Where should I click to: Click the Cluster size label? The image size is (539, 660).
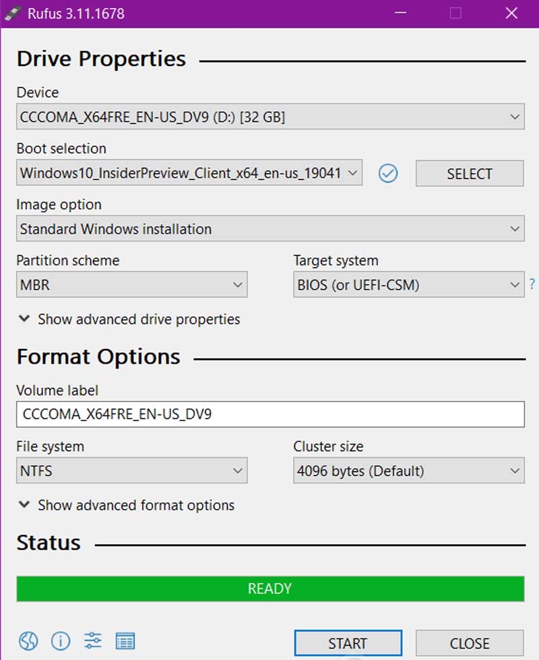pos(329,446)
